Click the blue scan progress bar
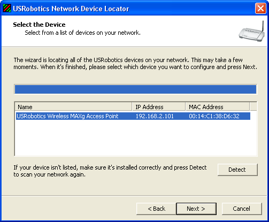Image resolution: width=269 pixels, height=222 pixels. point(136,89)
